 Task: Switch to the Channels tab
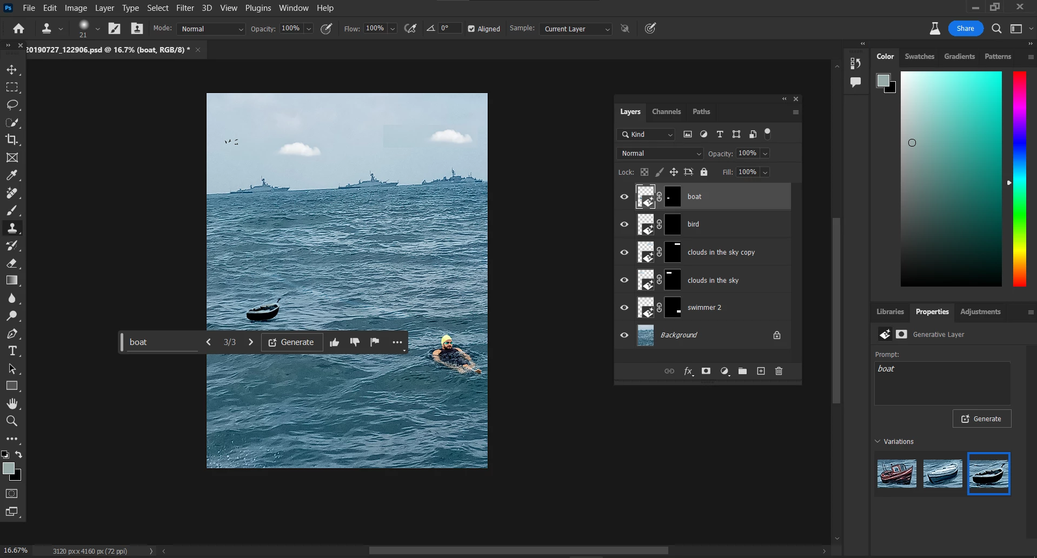tap(666, 112)
